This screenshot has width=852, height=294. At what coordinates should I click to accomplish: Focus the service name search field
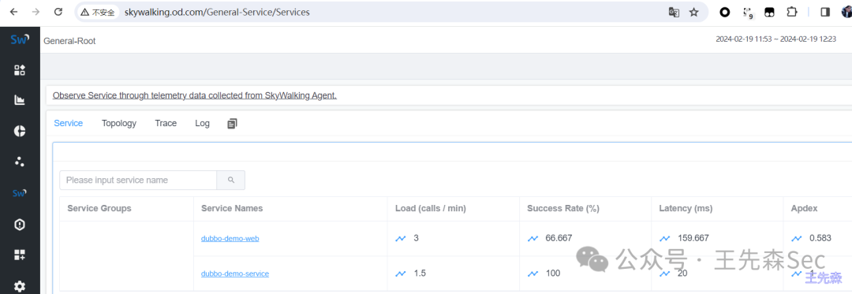click(138, 180)
